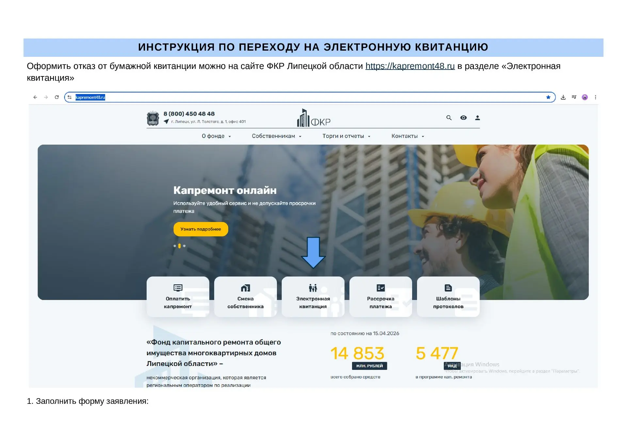
Task: Expand the Собственникам menu
Action: point(277,136)
